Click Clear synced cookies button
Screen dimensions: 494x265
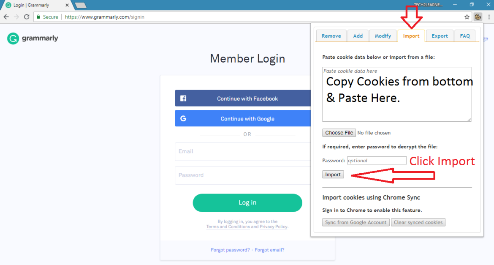click(418, 222)
